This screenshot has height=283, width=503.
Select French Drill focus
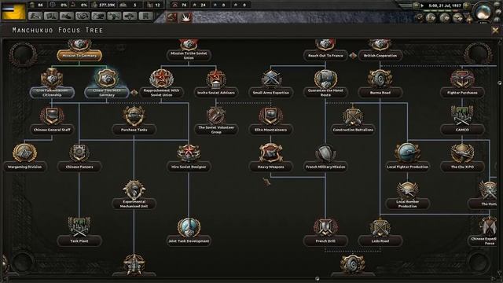pos(325,241)
